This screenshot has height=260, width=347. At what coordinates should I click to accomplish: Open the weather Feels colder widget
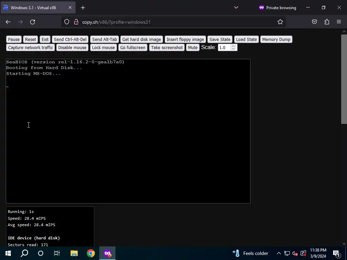coord(250,253)
